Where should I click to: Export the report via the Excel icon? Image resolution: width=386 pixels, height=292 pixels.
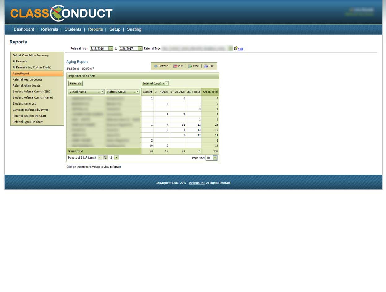190,66
